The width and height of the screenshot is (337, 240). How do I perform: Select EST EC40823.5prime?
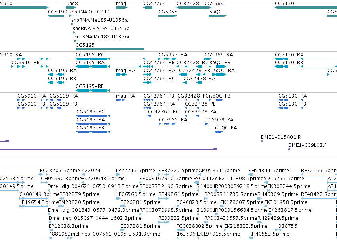click(196, 202)
